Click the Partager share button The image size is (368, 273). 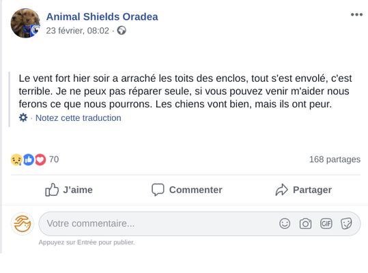tap(303, 190)
